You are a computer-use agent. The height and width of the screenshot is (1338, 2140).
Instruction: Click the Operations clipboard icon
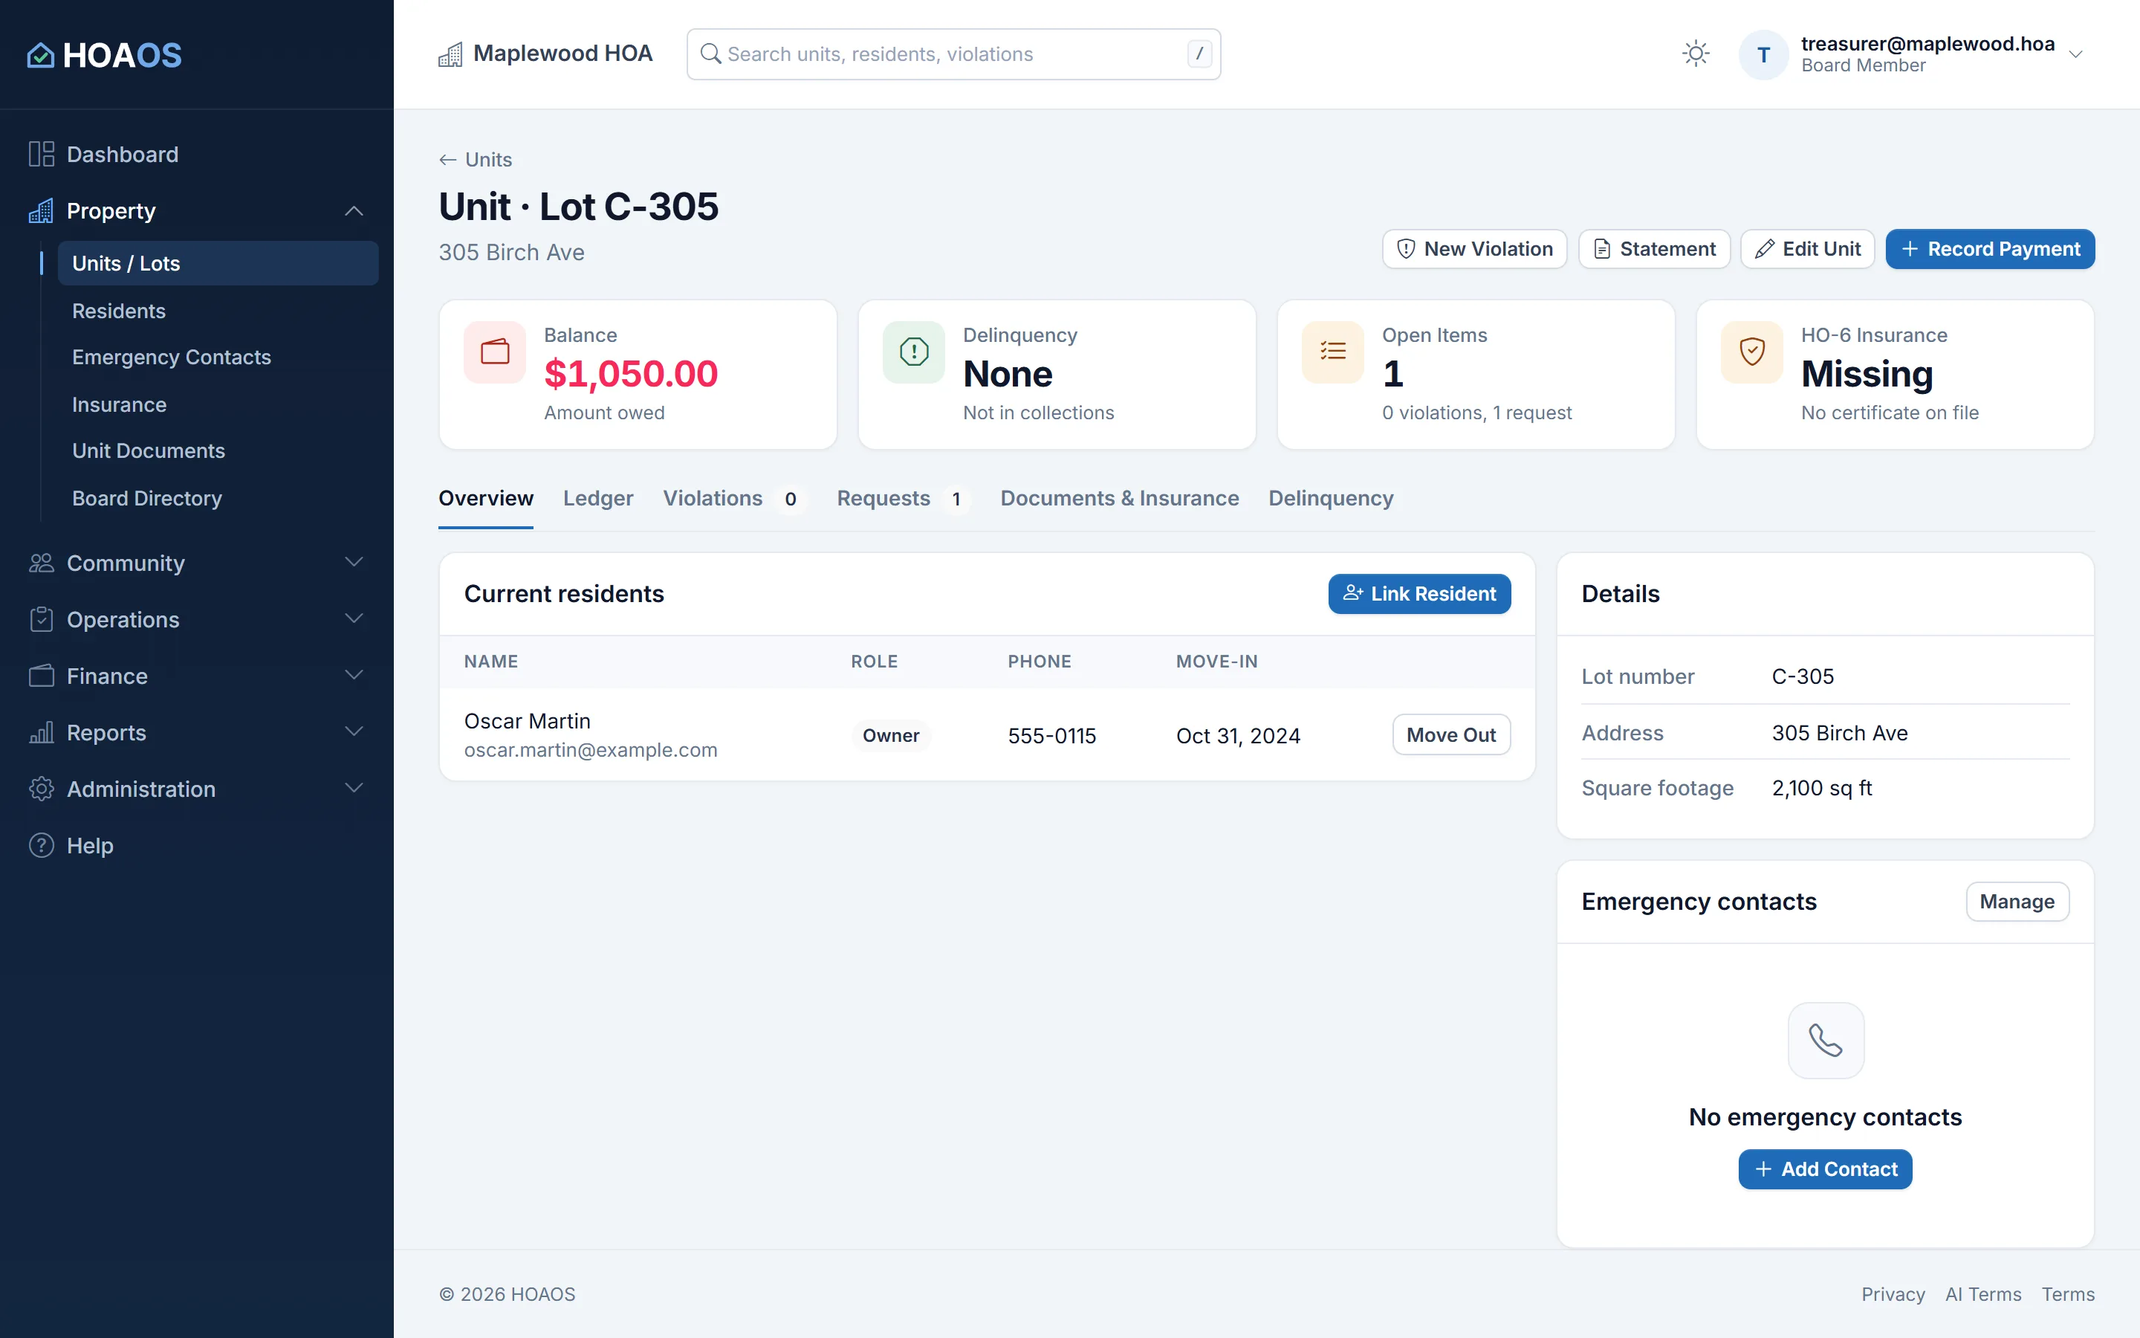pos(42,619)
